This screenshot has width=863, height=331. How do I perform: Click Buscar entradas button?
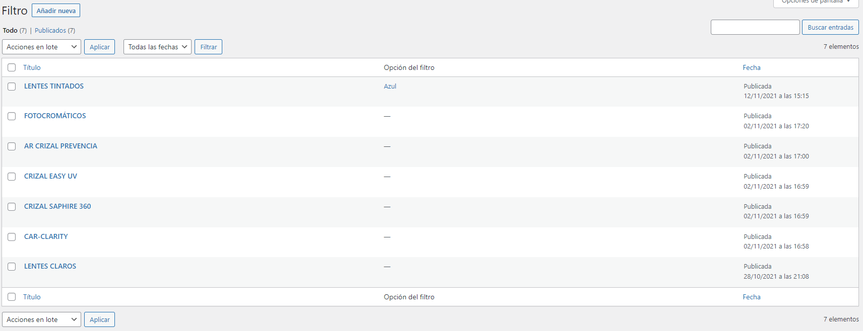point(830,27)
